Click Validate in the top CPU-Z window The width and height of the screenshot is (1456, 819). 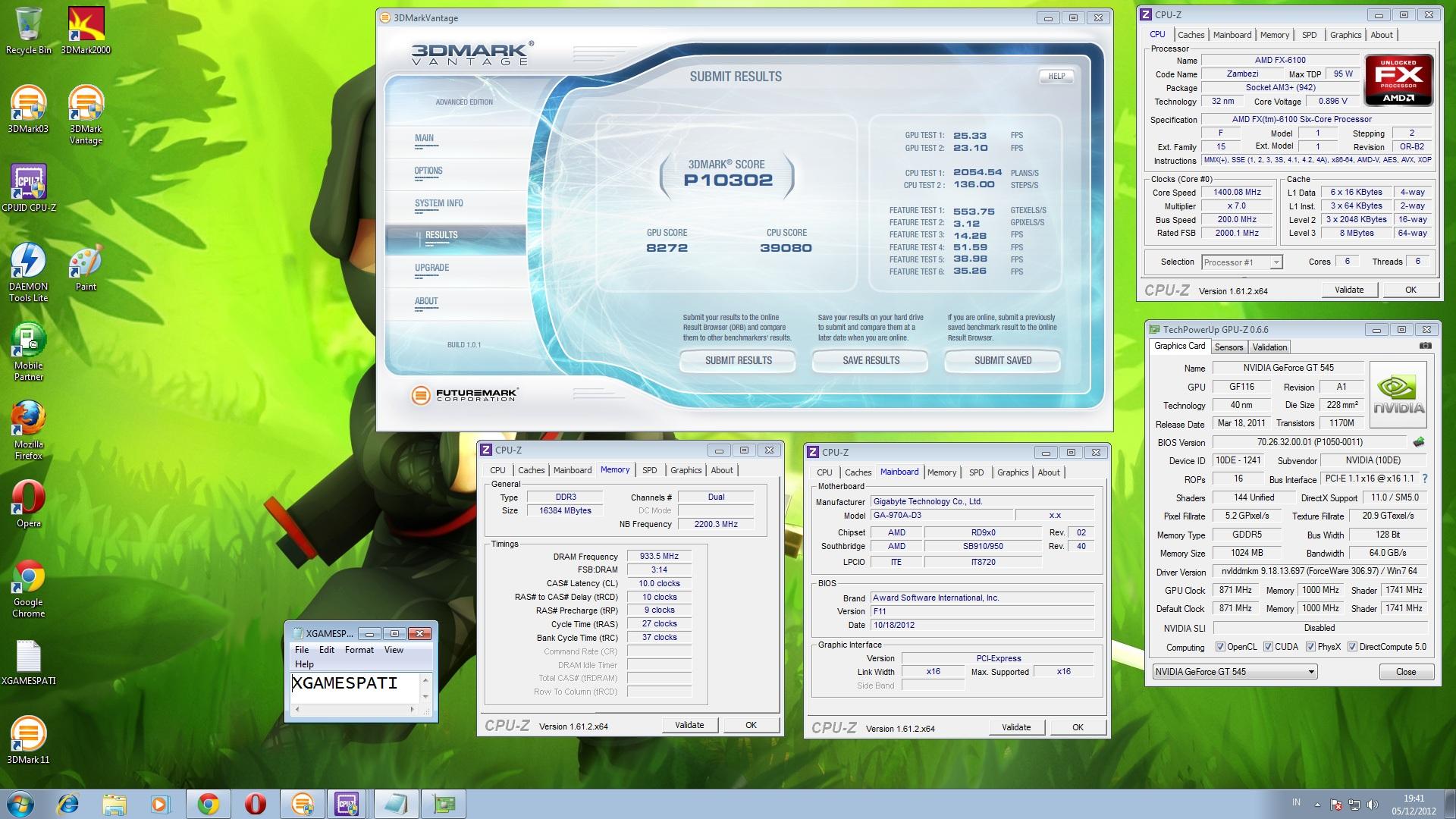coord(1349,290)
